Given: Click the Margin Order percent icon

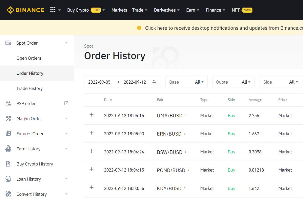Looking at the screenshot, I should click(8, 118).
